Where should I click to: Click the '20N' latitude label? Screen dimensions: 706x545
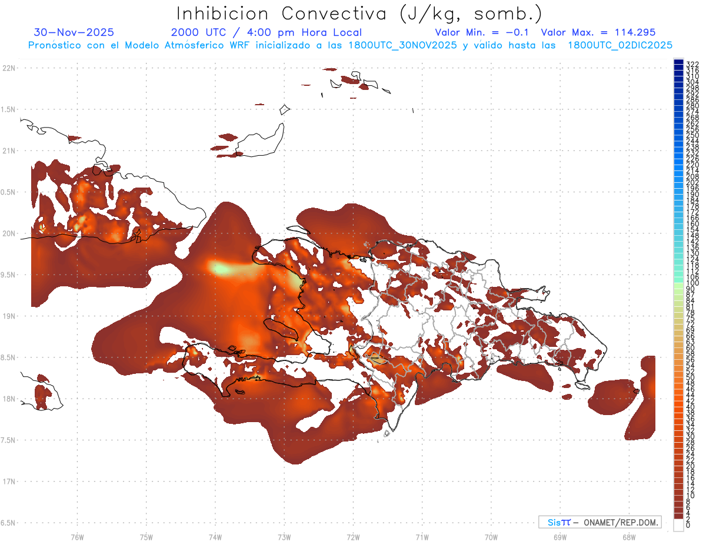point(9,233)
